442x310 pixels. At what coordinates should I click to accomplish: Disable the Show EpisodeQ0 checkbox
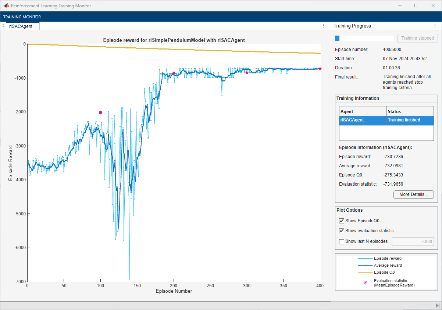pos(342,221)
